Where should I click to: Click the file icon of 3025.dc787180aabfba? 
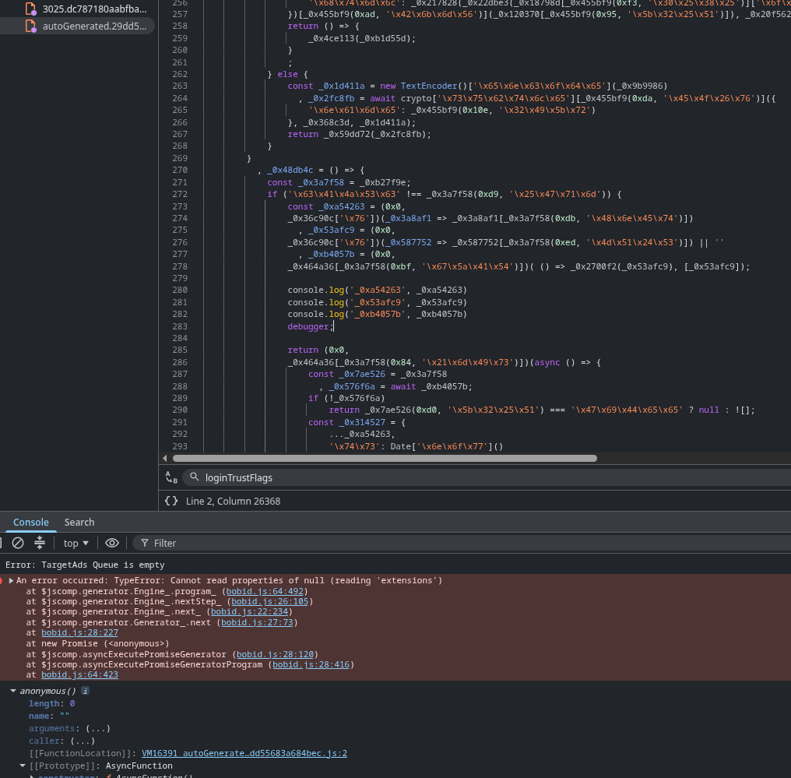click(x=31, y=9)
